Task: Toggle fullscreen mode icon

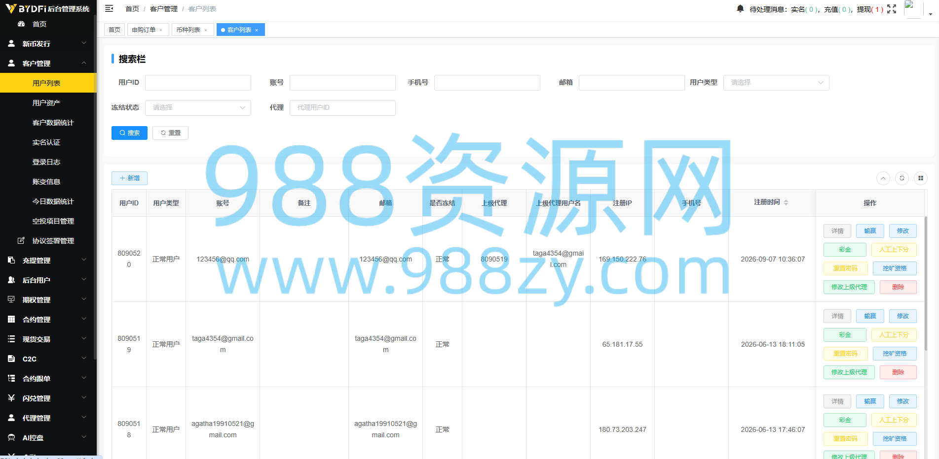Action: (x=892, y=9)
